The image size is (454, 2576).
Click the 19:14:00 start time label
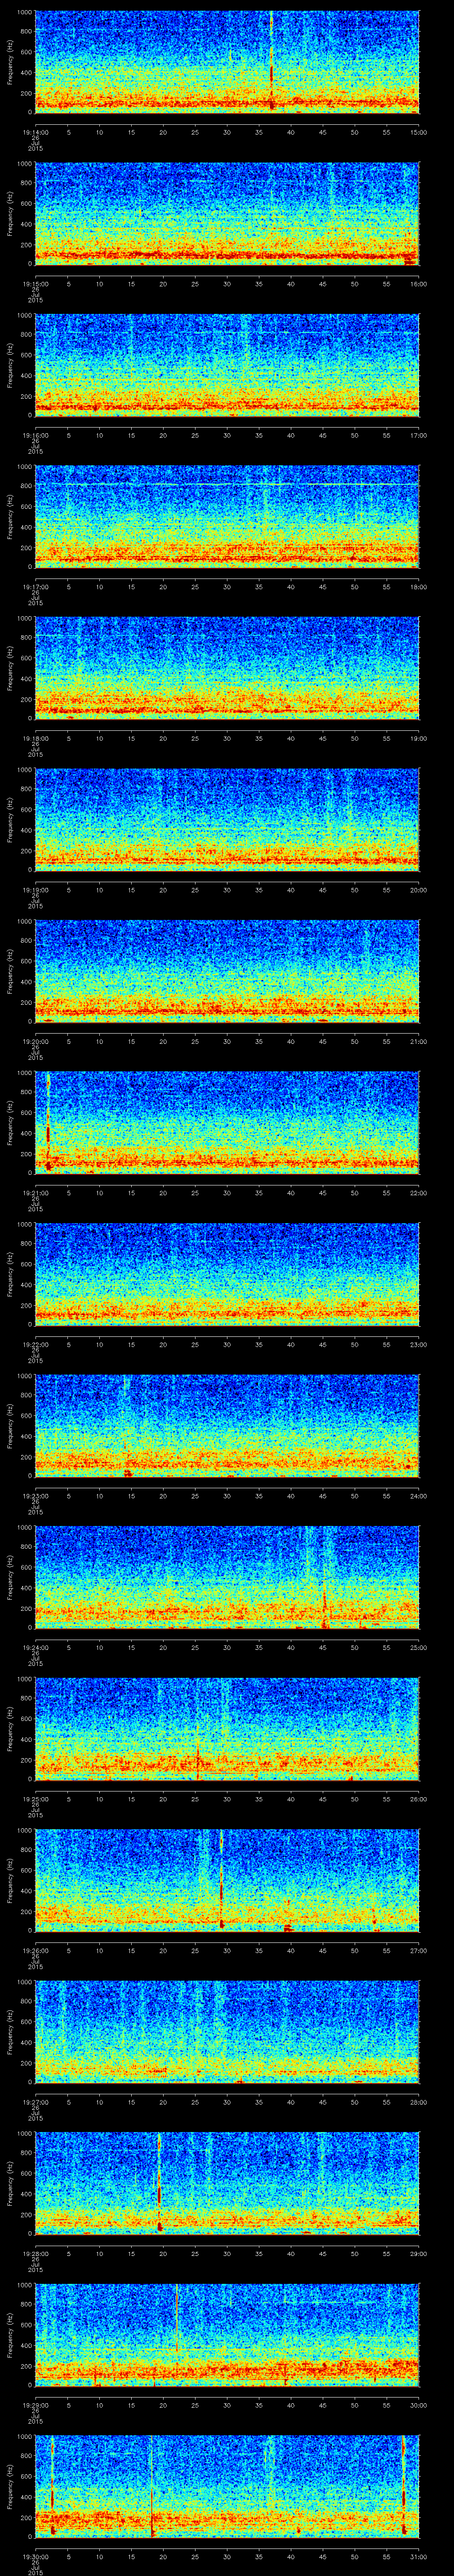35,131
